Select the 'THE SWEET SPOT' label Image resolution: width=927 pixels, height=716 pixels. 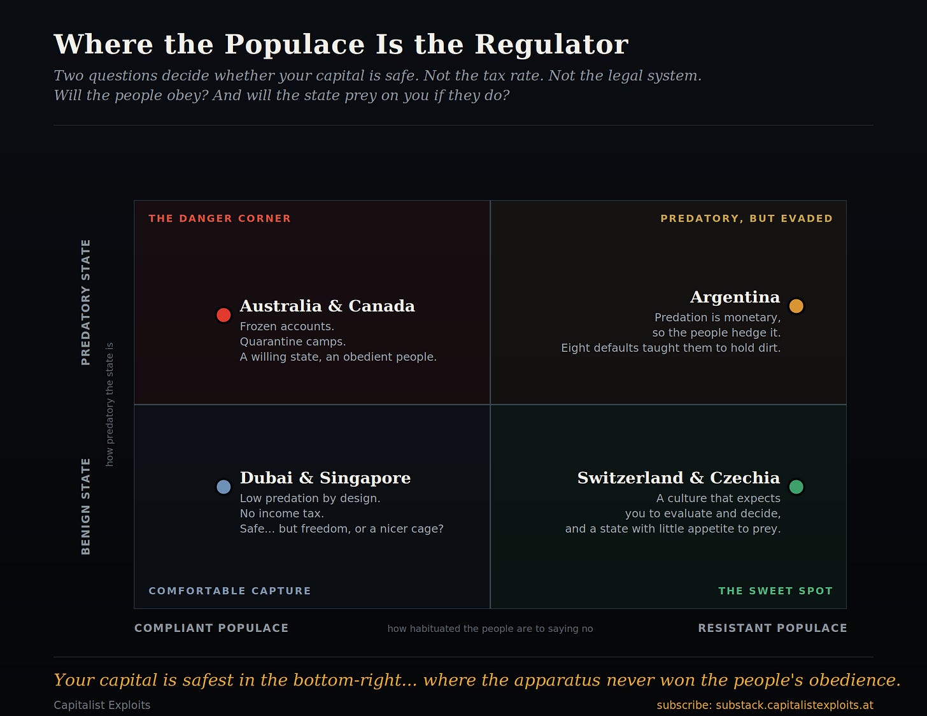coord(775,591)
